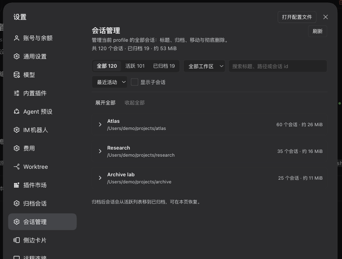Click the /Users/demo/projects/research path text
Screen dimensions: 342x259
pos(141,155)
